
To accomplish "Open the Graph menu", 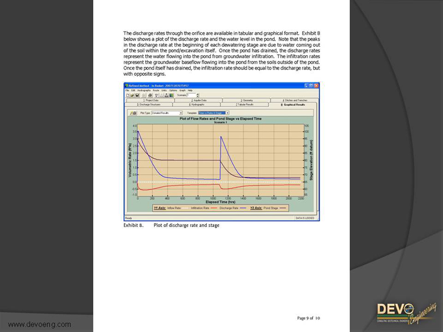I will [182, 90].
